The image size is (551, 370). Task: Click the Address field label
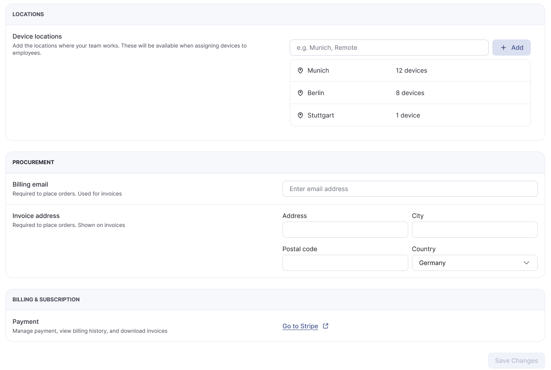[x=295, y=216]
